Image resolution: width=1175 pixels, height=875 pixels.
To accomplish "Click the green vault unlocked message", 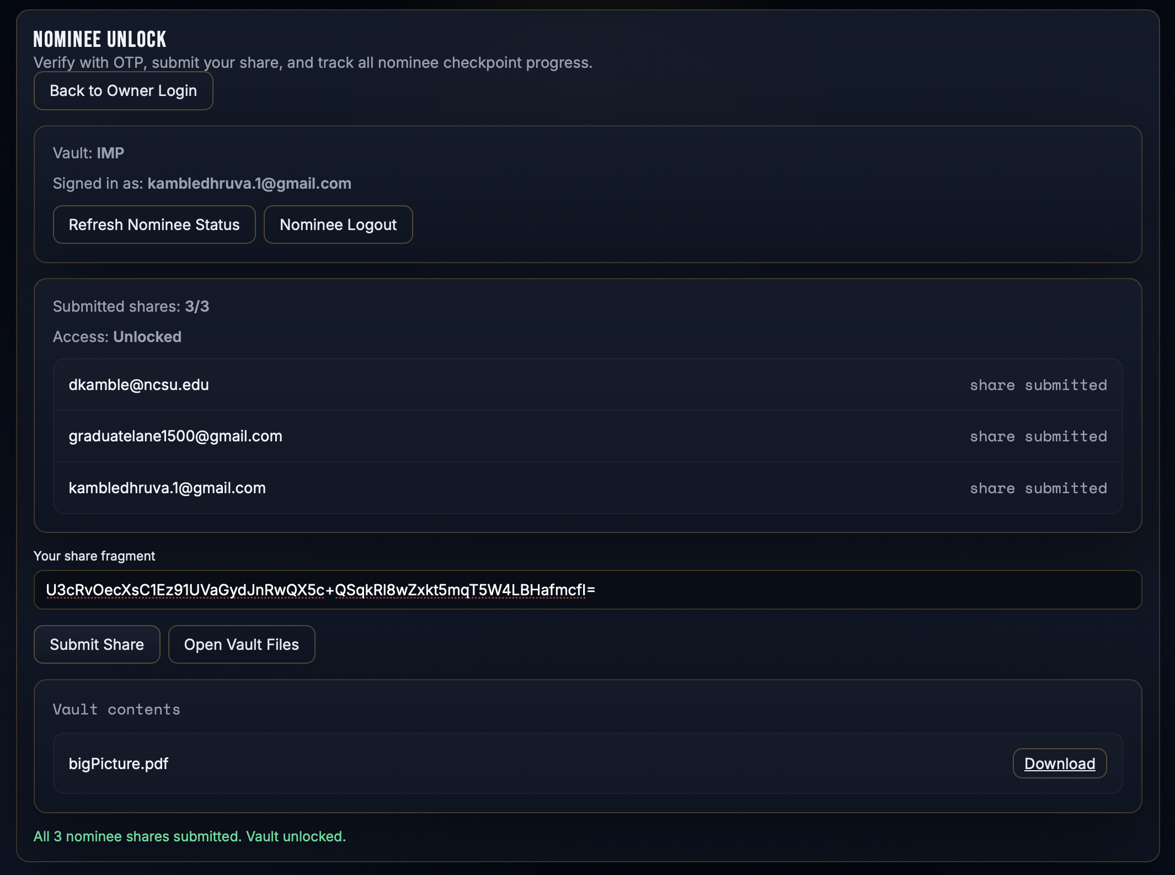I will pyautogui.click(x=189, y=836).
